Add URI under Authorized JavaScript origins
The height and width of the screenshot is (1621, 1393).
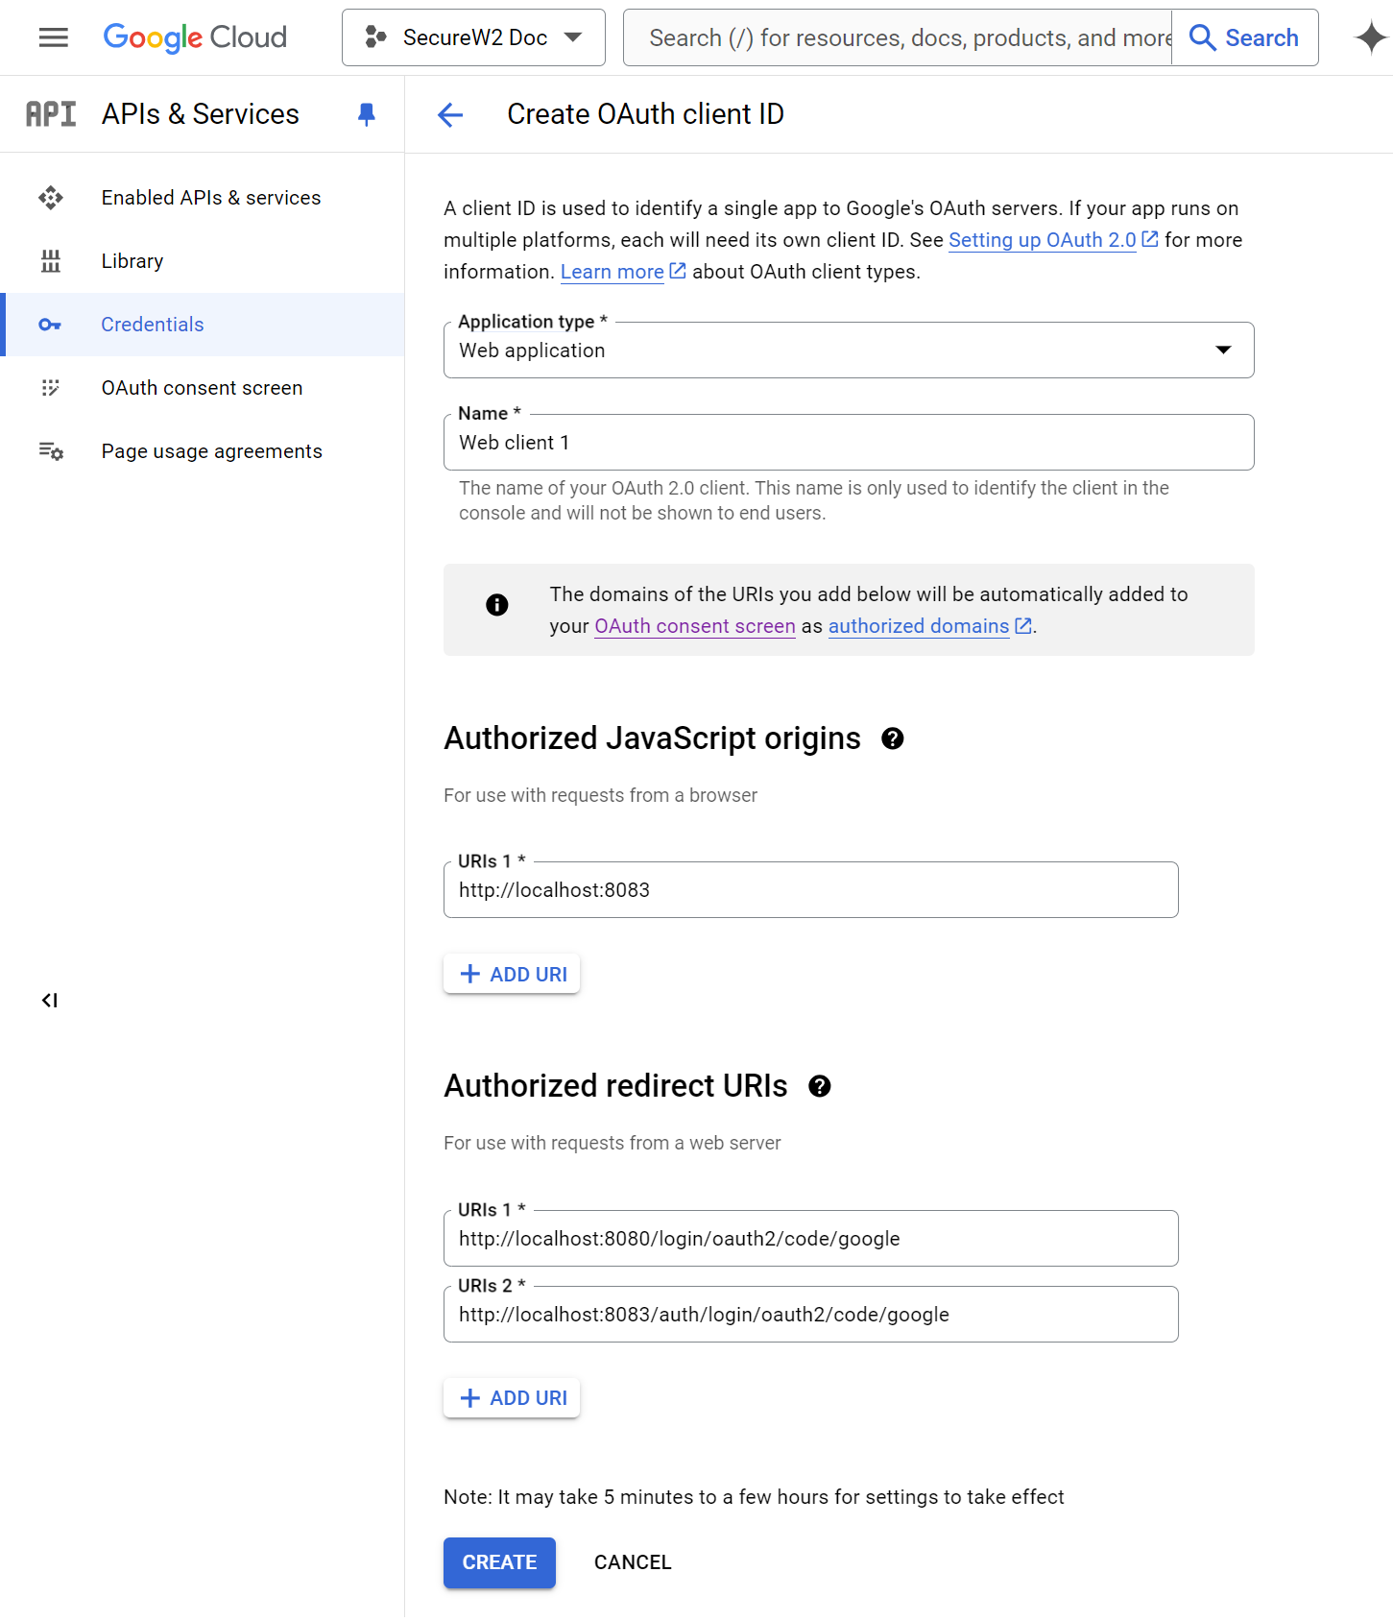click(512, 974)
